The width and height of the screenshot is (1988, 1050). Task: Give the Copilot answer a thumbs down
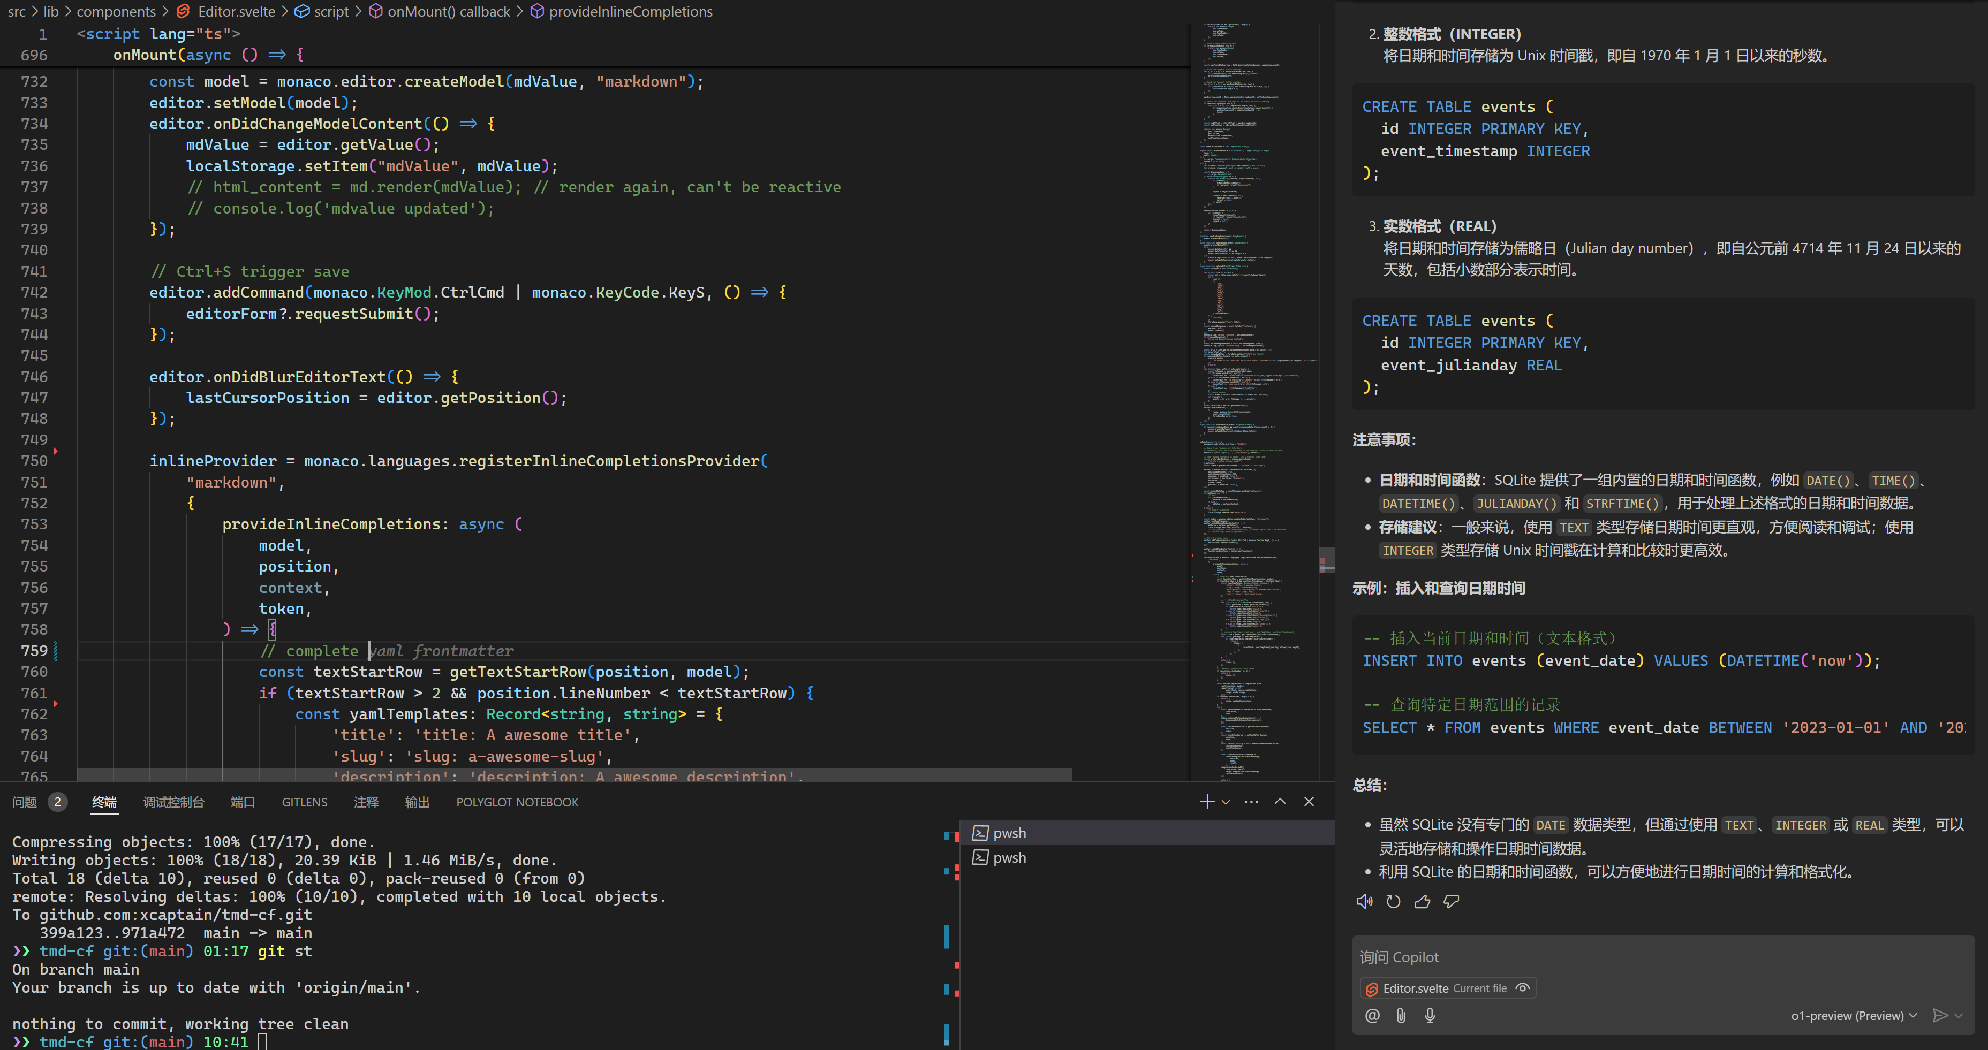click(x=1451, y=901)
